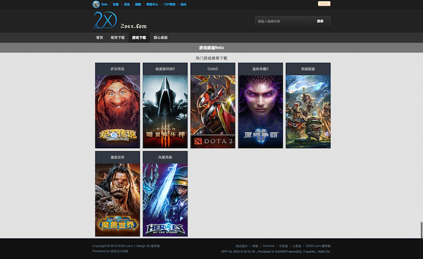Open the 风暴英雄 Heroes of the Storm title
Screen dimensions: 423x259
[x=165, y=157]
